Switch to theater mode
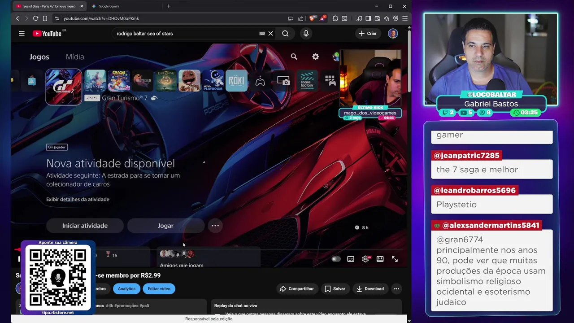This screenshot has height=323, width=574. (380, 259)
